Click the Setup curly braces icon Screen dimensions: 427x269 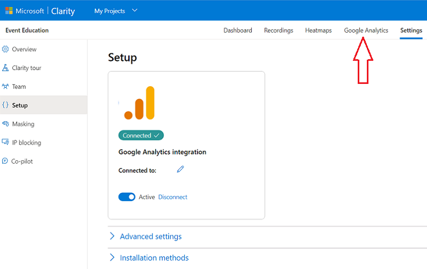pos(5,105)
